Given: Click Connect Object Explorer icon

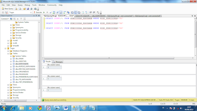Looking at the screenshot, I should click(x=11, y=19).
